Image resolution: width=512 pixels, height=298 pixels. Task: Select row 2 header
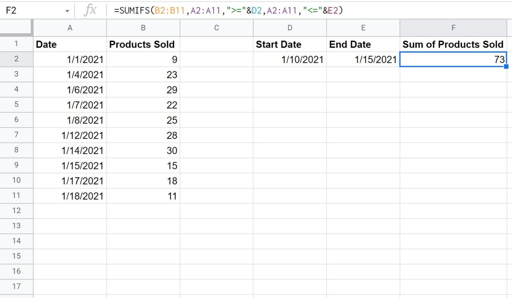tap(16, 59)
